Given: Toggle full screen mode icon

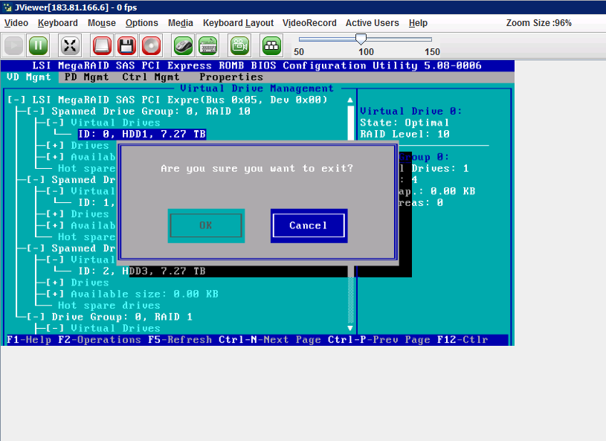Looking at the screenshot, I should (70, 46).
